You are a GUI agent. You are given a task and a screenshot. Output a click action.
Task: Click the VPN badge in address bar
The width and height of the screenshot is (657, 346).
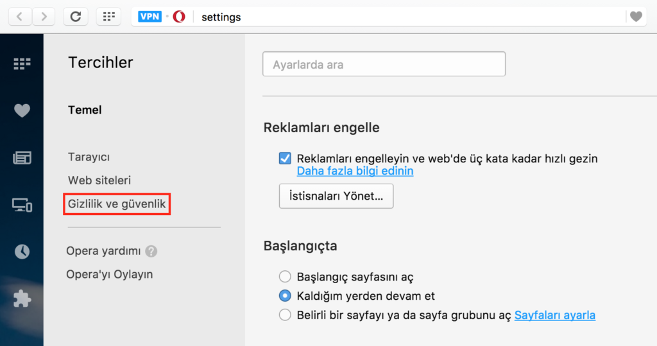[x=149, y=17]
